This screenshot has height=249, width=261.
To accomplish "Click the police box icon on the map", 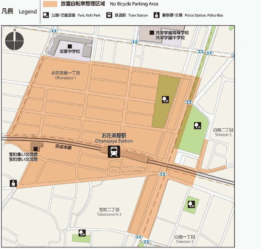I will 14,183.
